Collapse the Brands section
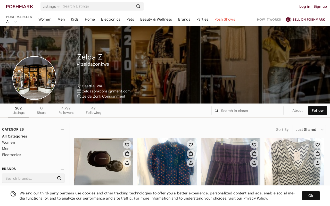This screenshot has width=330, height=206. [62, 169]
